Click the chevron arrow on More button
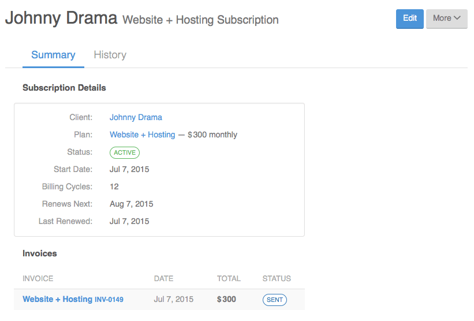This screenshot has height=321, width=474. tap(457, 18)
